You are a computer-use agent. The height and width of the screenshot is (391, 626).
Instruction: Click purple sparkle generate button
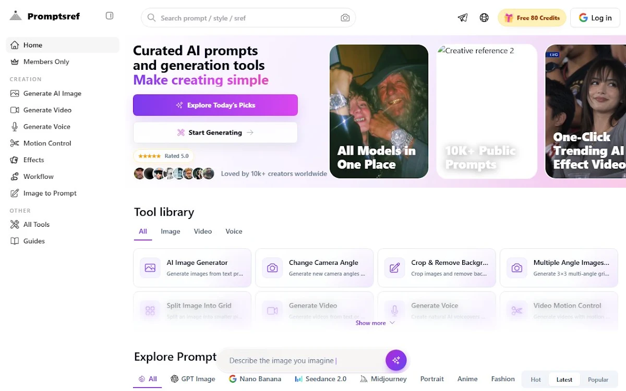click(396, 360)
